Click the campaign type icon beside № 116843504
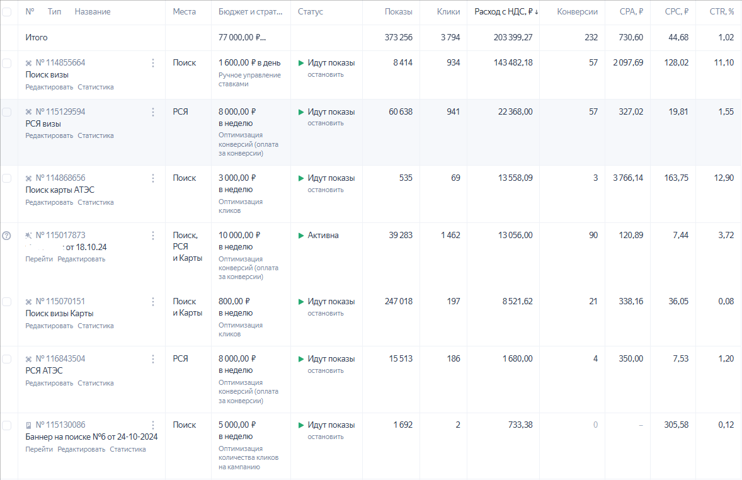Viewport: 742px width, 480px height. coord(29,359)
